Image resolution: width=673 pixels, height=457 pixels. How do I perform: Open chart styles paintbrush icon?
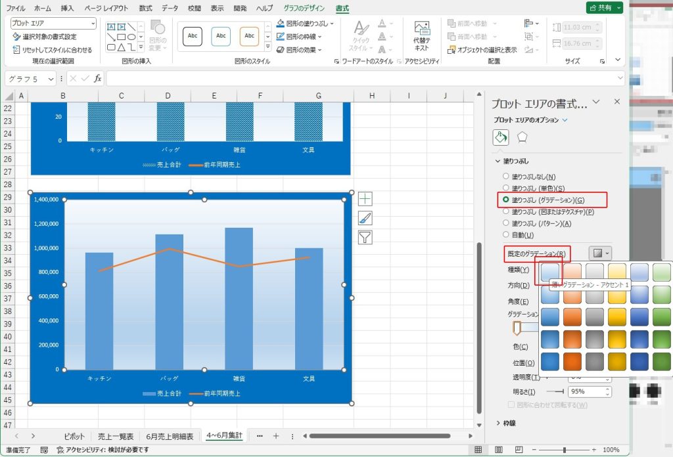pos(365,218)
